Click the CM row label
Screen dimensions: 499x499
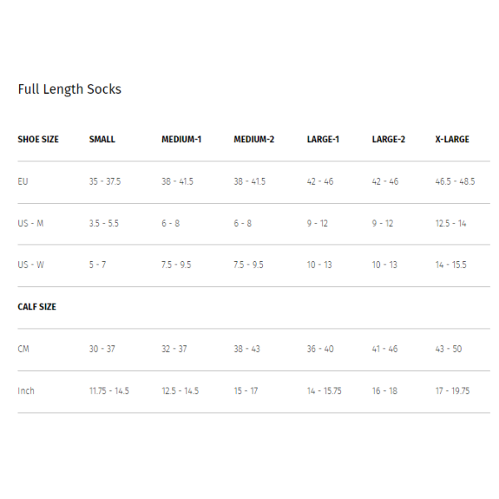point(23,349)
